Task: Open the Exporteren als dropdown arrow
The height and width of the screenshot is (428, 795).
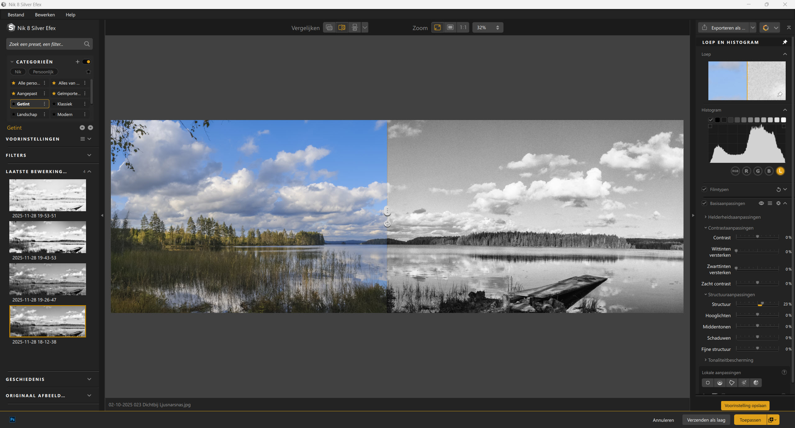Action: pyautogui.click(x=753, y=28)
